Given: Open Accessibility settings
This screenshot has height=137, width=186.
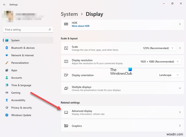Looking at the screenshot, I should [28, 100].
